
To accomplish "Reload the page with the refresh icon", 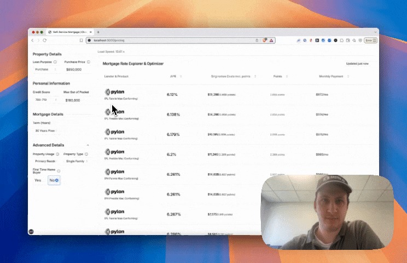I will point(45,41).
